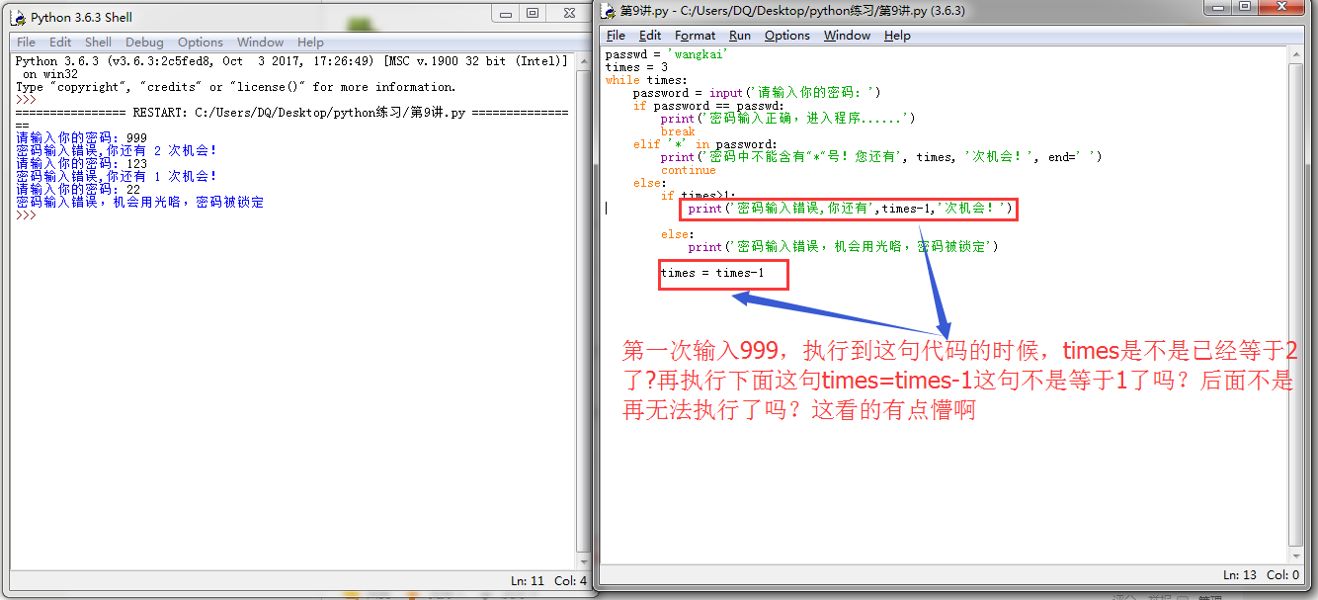This screenshot has height=600, width=1318.
Task: Click the 第9讲.py editor title bar icon
Action: 609,11
